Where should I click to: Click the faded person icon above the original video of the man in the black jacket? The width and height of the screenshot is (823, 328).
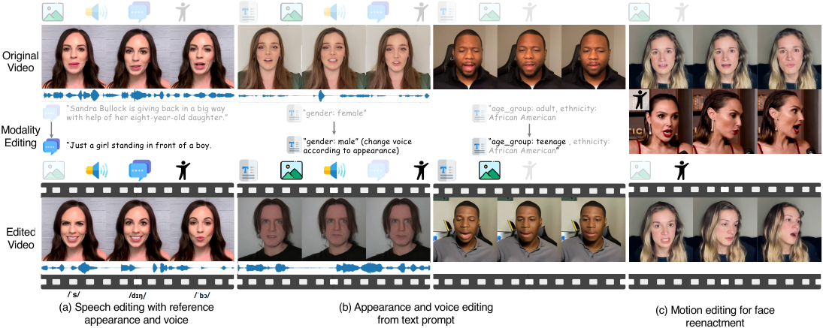pos(528,12)
